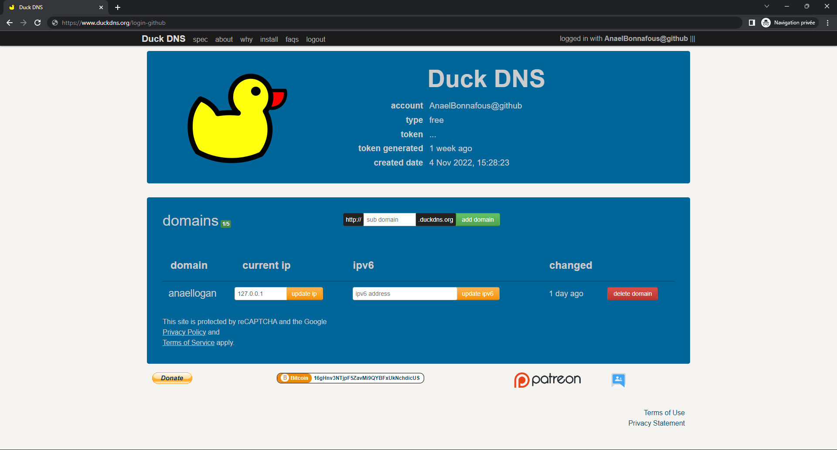
Task: Click the account name AnaelBonnafous@github
Action: (475, 106)
